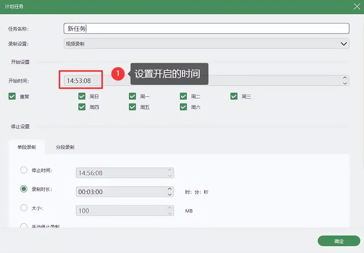
Task: Switch to the 分段录制 tab
Action: (x=65, y=147)
